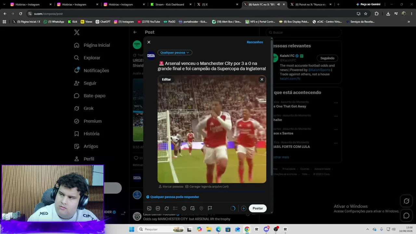Click the taskbar Pesquisar search box
The width and height of the screenshot is (416, 234).
tap(162, 229)
